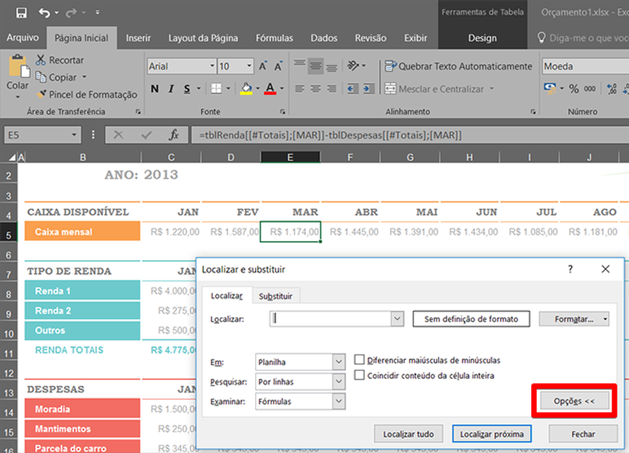Toggle Bold (N) formatting
Image resolution: width=629 pixels, height=453 pixels.
click(155, 89)
